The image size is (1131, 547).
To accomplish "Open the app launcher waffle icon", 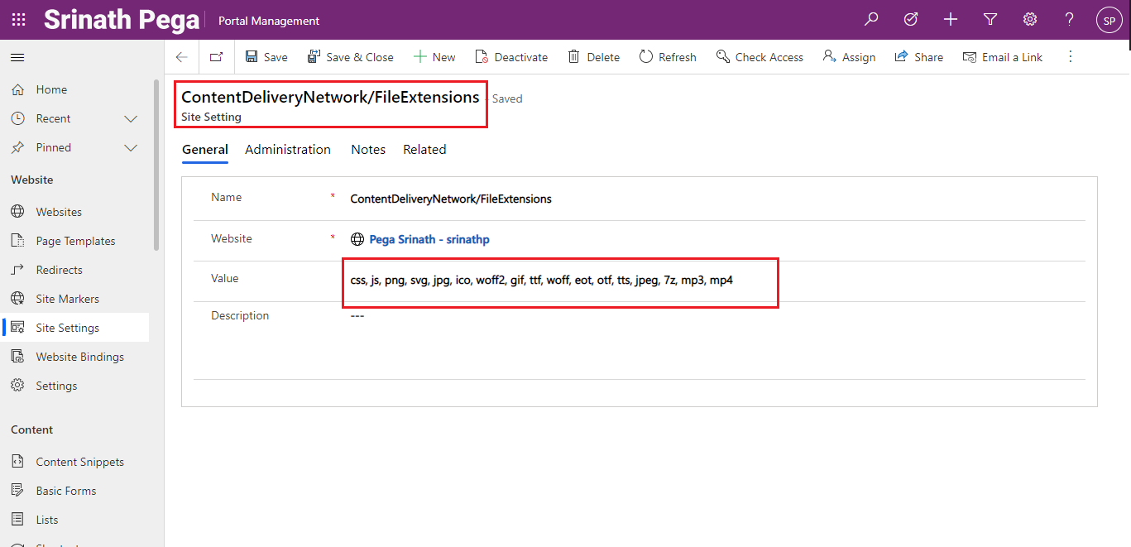I will tap(18, 20).
